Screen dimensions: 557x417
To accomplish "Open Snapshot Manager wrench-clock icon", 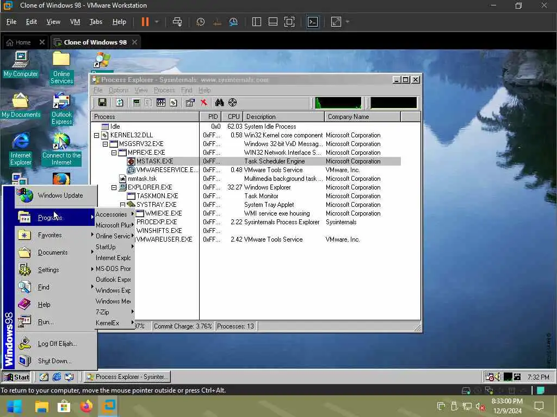I will click(x=233, y=22).
